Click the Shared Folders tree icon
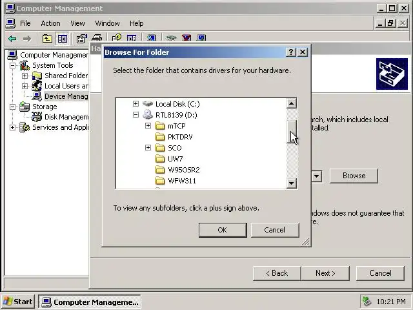 click(37, 76)
